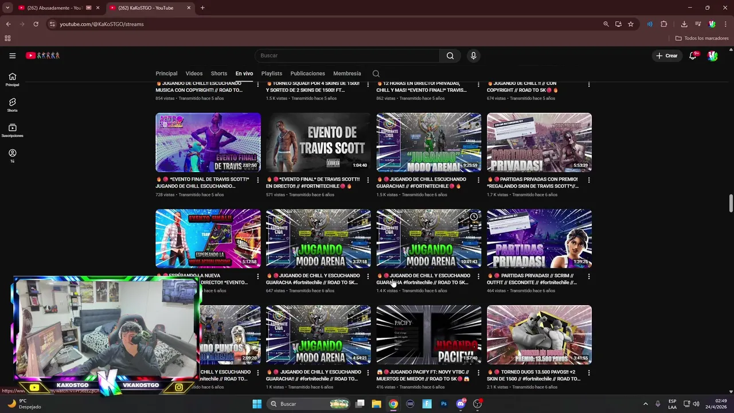This screenshot has height=413, width=734.
Task: Show hidden system tray icons
Action: tap(645, 404)
